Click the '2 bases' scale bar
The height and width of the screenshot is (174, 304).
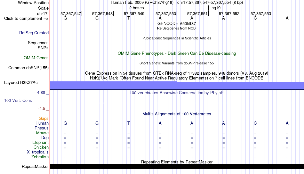coord(177,8)
